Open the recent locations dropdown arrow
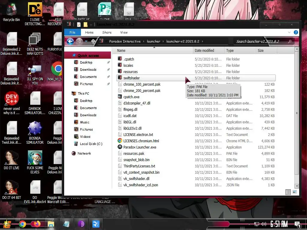This screenshot has height=230, width=307. coord(86,41)
